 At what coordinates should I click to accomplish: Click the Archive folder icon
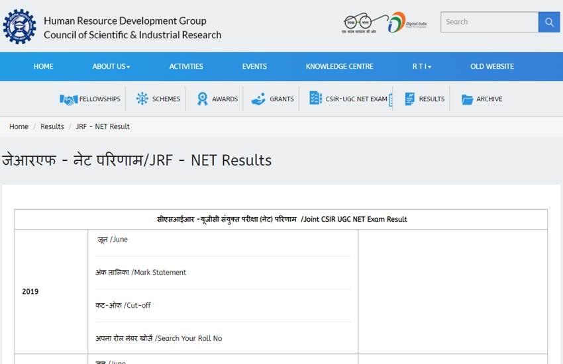[x=467, y=99]
